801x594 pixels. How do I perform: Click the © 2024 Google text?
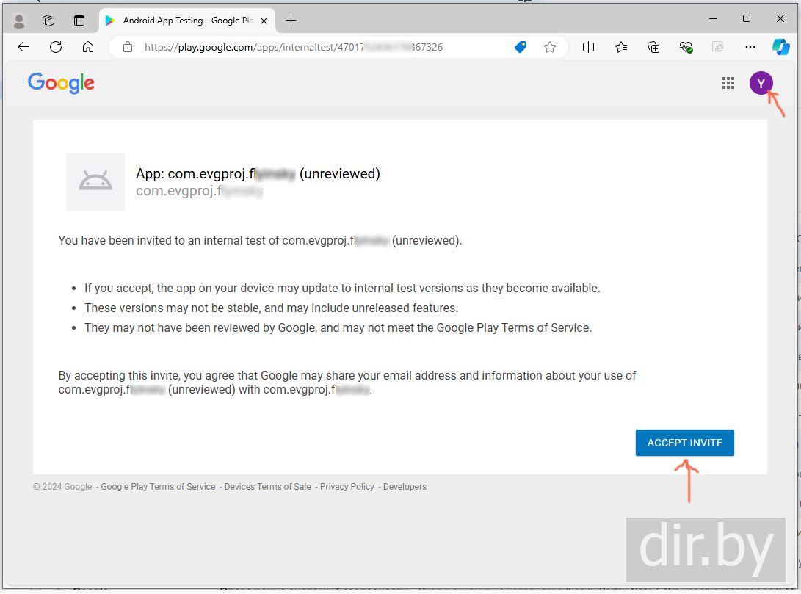pyautogui.click(x=62, y=487)
